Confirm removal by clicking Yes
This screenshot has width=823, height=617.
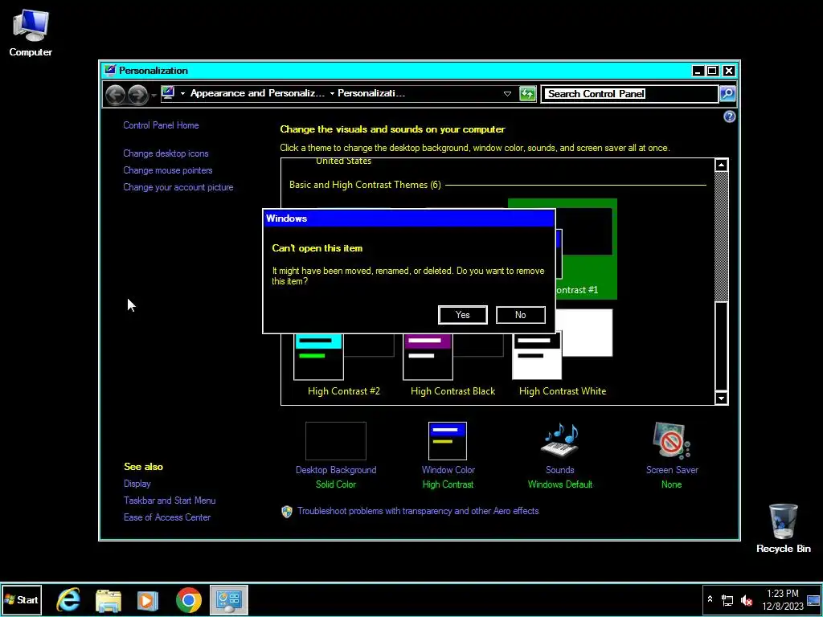tap(462, 315)
